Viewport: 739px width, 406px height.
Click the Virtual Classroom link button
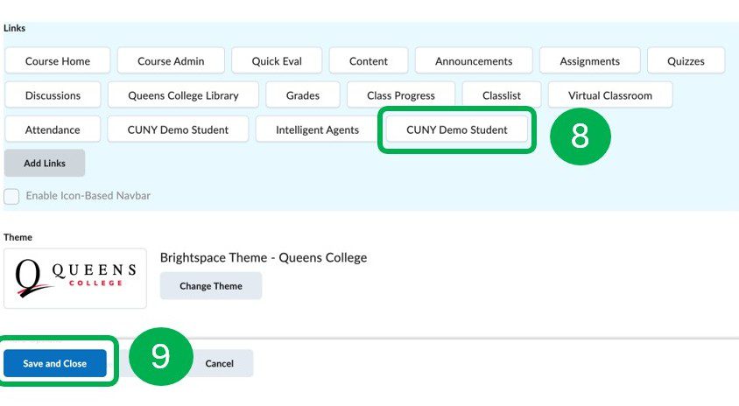tap(610, 95)
